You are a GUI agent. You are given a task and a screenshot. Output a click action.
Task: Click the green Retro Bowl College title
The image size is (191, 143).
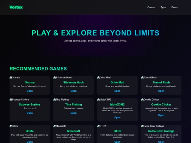click(161, 131)
